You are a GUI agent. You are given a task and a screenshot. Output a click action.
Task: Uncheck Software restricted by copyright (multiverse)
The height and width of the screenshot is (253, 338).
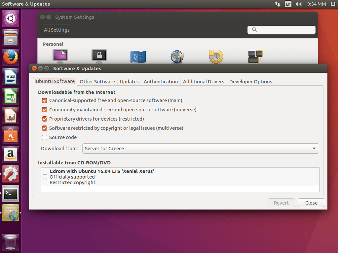pos(45,128)
